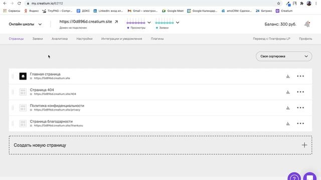Image resolution: width=321 pixels, height=180 pixels.
Task: Open the notifications bell icon
Action: tap(307, 24)
